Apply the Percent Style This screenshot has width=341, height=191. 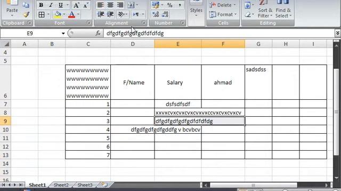[170, 5]
